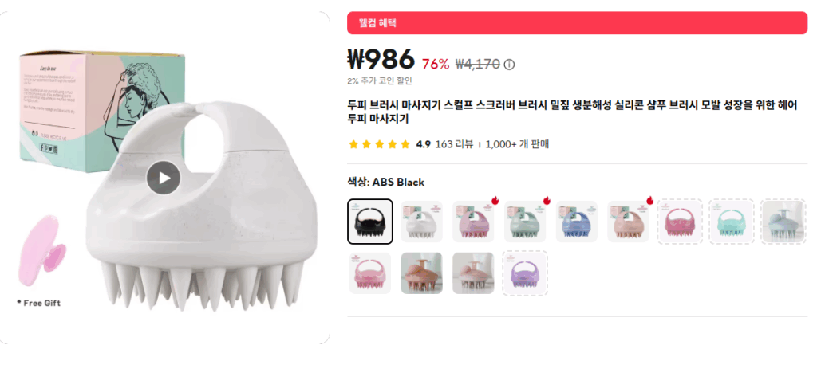Pick the light pink brush in second row
This screenshot has width=817, height=365.
[370, 273]
